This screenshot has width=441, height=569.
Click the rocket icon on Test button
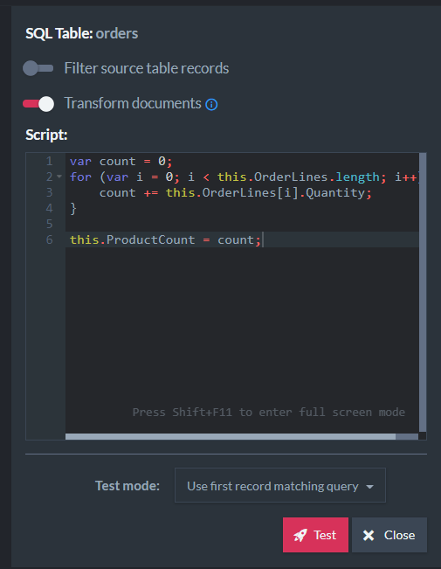(x=300, y=535)
